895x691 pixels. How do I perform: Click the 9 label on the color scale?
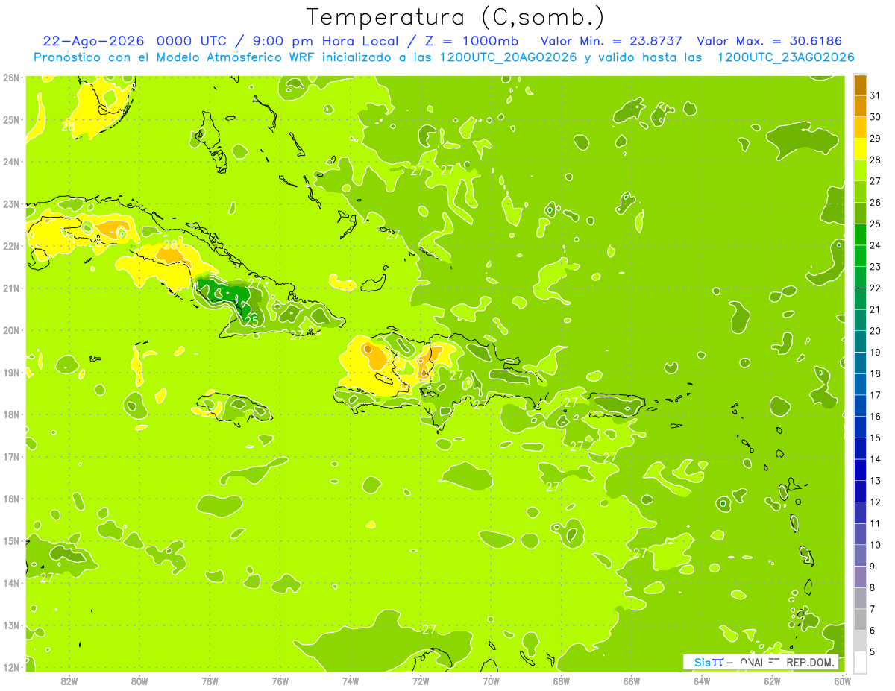tap(872, 567)
